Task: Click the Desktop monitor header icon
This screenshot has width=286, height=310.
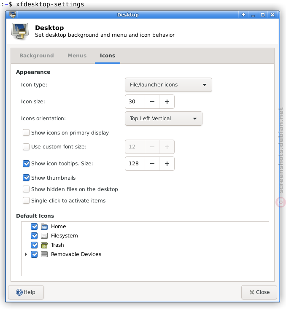Action: (x=20, y=31)
